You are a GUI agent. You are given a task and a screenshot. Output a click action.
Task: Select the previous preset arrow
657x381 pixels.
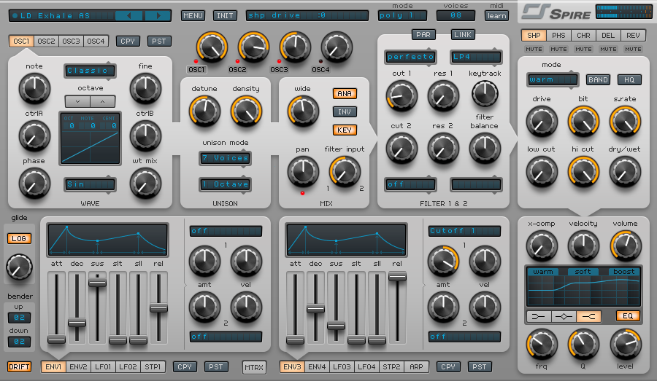(x=129, y=16)
